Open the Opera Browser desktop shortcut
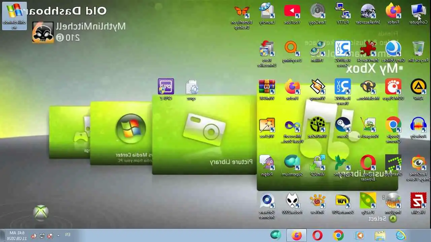The width and height of the screenshot is (431, 242). tap(368, 168)
